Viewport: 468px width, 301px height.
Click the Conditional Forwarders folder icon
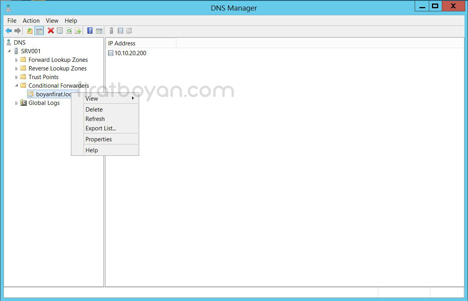(23, 86)
